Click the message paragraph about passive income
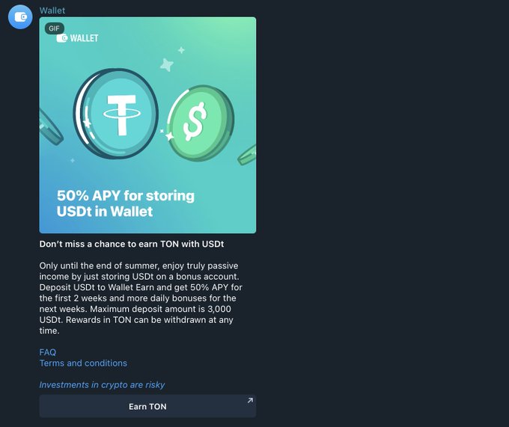The image size is (509, 427). click(141, 298)
